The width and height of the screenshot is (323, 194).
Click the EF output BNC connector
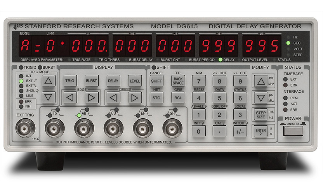pos(142,129)
